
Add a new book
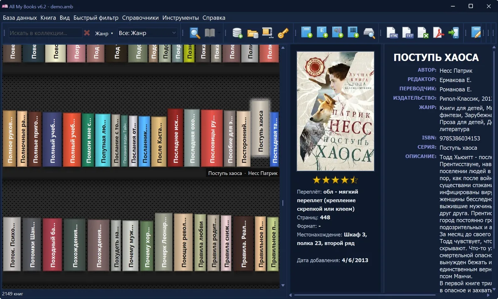click(306, 33)
